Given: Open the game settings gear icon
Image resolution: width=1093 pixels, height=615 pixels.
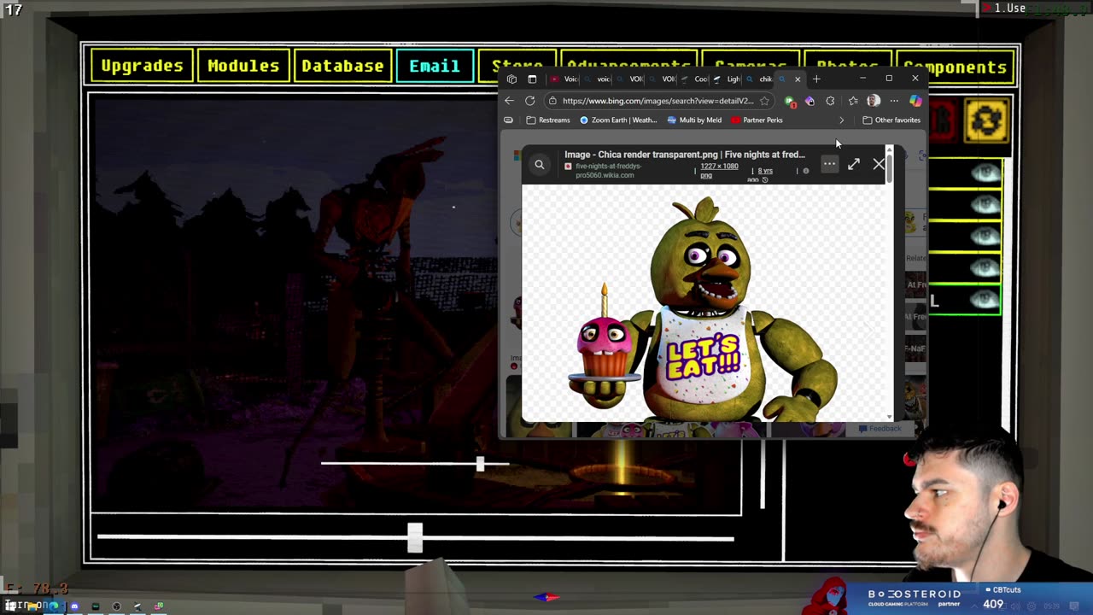Looking at the screenshot, I should click(x=986, y=121).
